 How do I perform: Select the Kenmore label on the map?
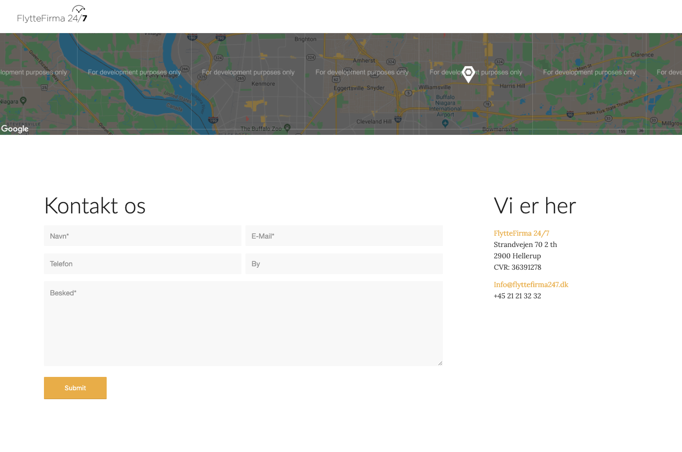coord(263,84)
